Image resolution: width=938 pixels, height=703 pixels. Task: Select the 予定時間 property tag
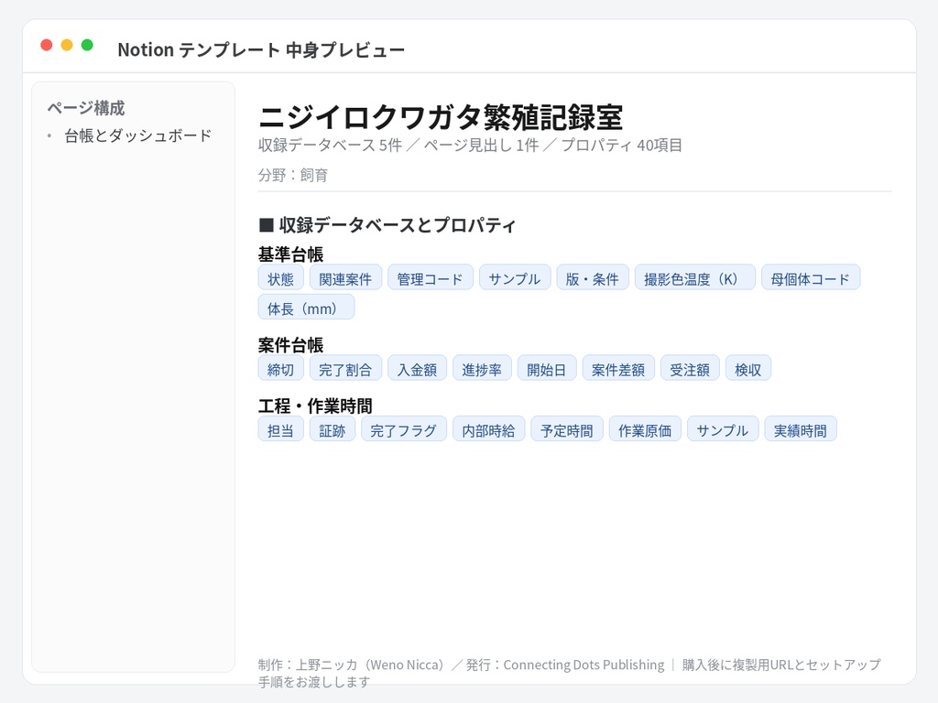click(x=567, y=430)
